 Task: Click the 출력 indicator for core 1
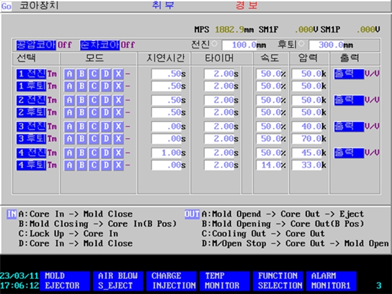(x=346, y=72)
